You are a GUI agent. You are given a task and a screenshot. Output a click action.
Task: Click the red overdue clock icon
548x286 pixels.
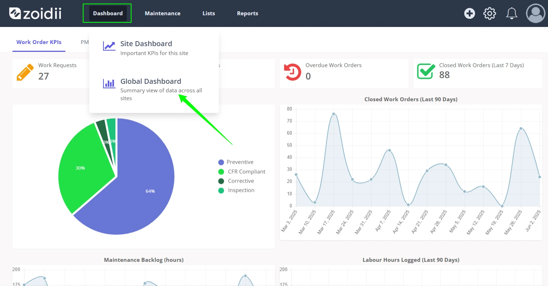pos(292,72)
